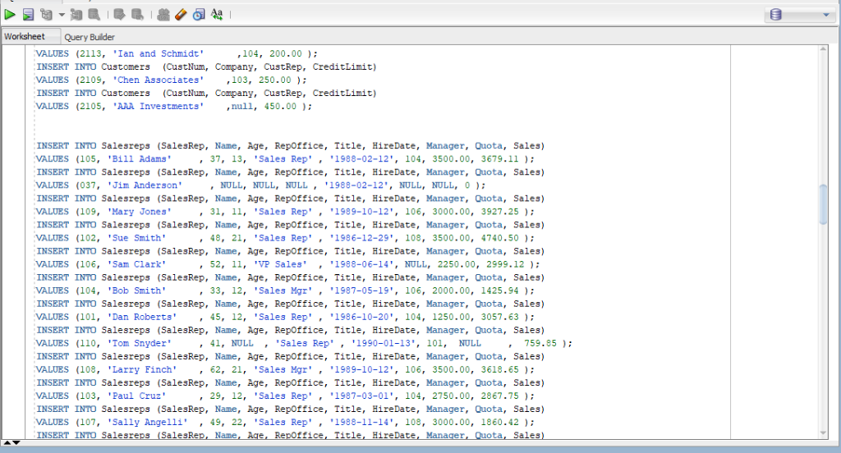This screenshot has height=453, width=841.
Task: Clear the worksheet with the eraser icon
Action: [181, 15]
